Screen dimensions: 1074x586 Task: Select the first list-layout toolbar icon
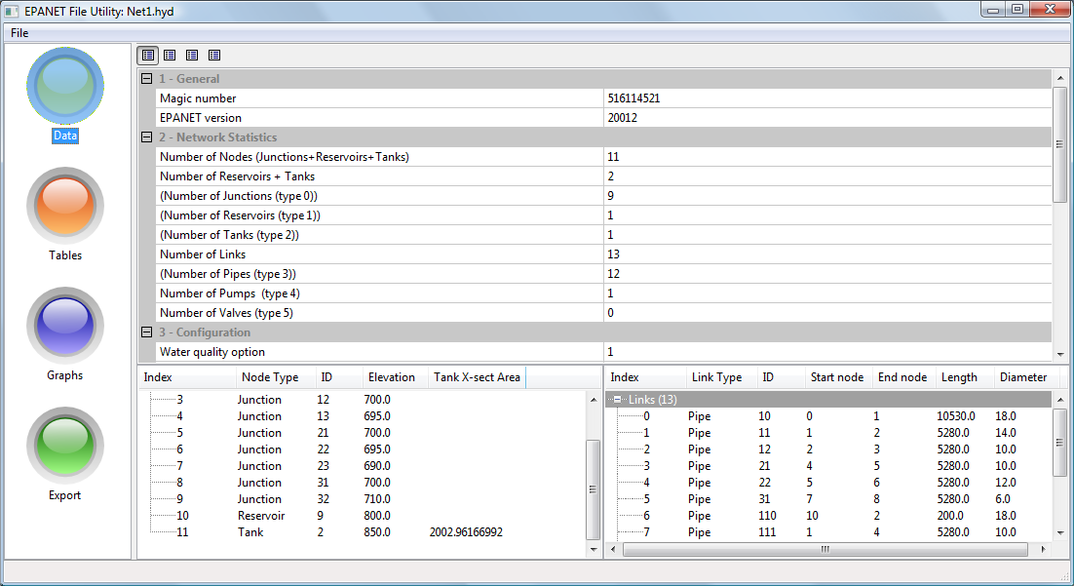(x=148, y=55)
